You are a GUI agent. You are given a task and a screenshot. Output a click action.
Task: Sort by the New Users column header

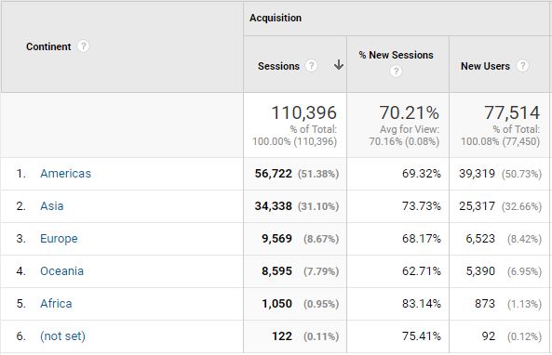click(x=485, y=66)
